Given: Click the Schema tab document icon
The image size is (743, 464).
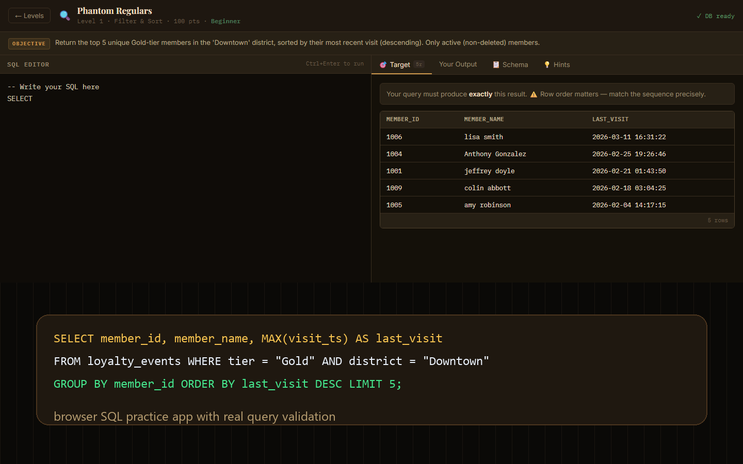Looking at the screenshot, I should 496,64.
